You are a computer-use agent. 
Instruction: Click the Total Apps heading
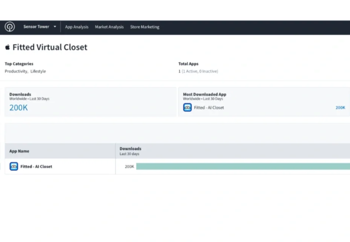(188, 64)
